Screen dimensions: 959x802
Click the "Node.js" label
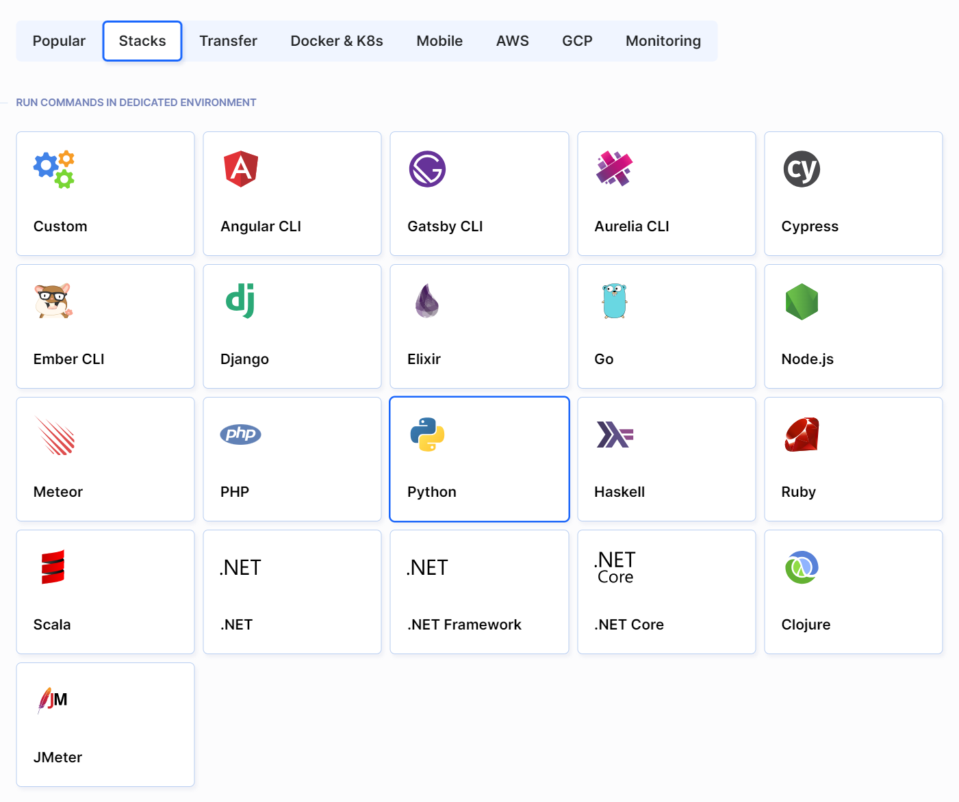808,359
